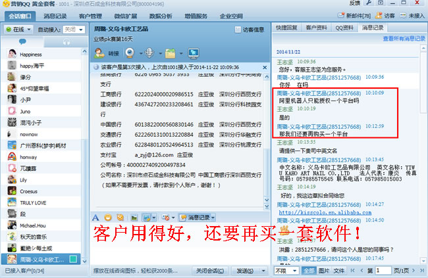The image size is (428, 278).
Task: Open the 访客 visitors icon
Action: 385,16
